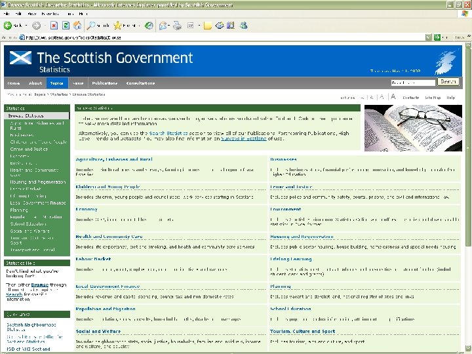Open the Publications navigation tab
472x354 pixels.
(104, 83)
